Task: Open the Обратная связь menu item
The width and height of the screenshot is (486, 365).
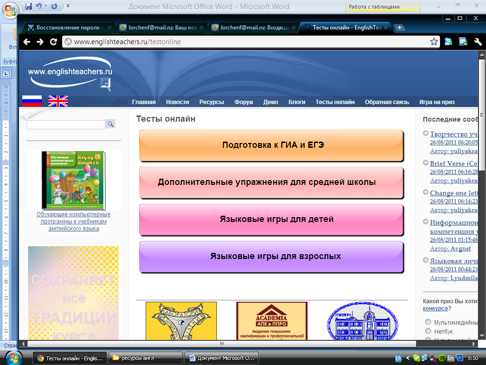Action: [x=387, y=102]
